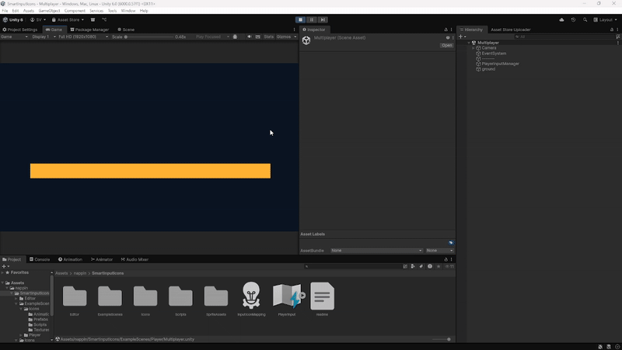Open the Console tab
Screen dimensions: 622x350
click(x=40, y=260)
